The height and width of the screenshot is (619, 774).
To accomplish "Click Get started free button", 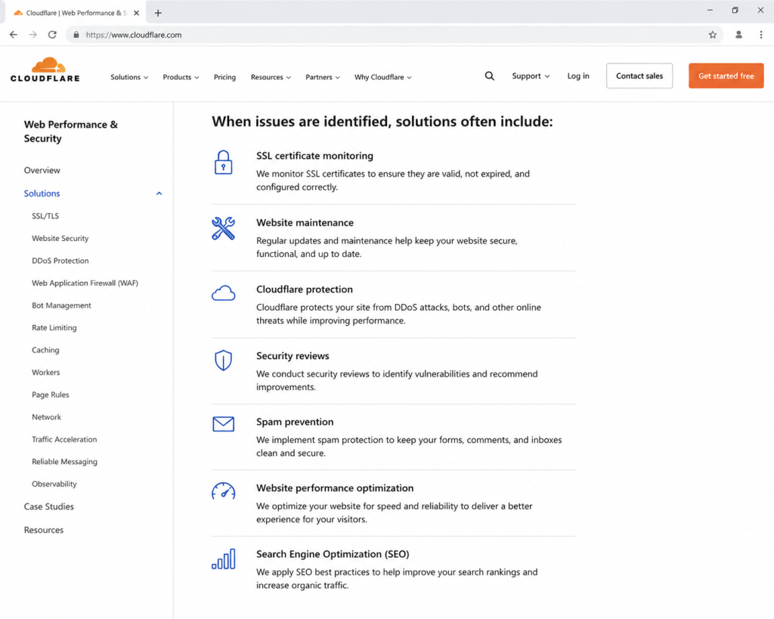I will (x=726, y=76).
